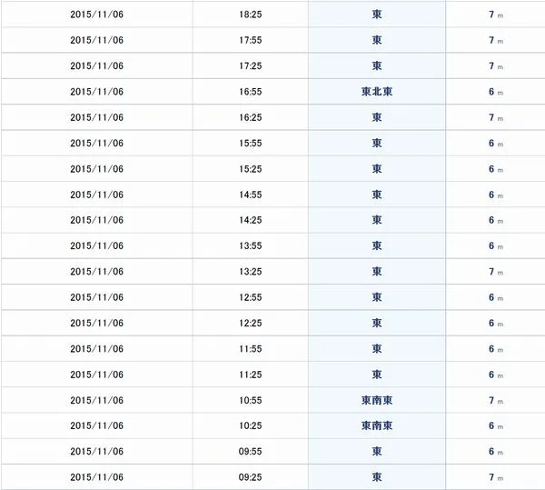Click the 11:25 time cell
Image resolution: width=545 pixels, height=490 pixels.
pos(251,375)
